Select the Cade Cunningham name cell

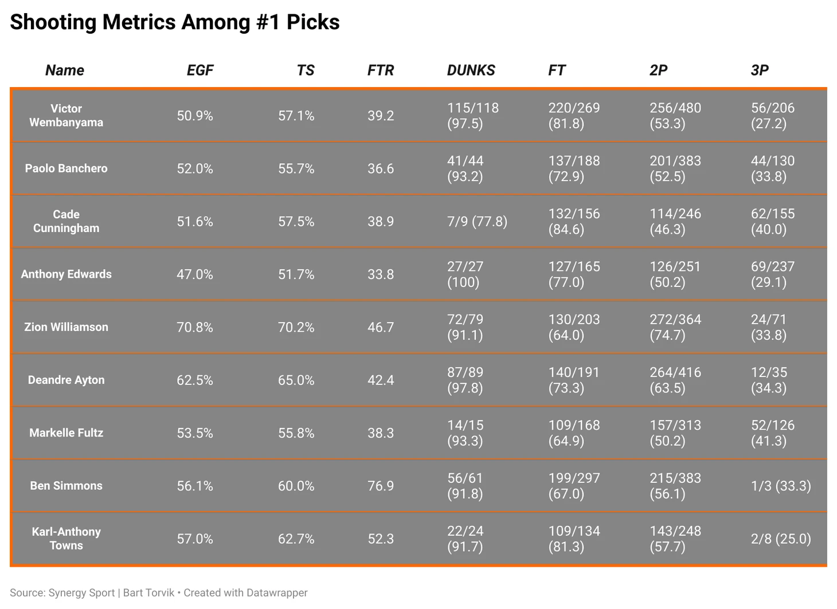(66, 221)
